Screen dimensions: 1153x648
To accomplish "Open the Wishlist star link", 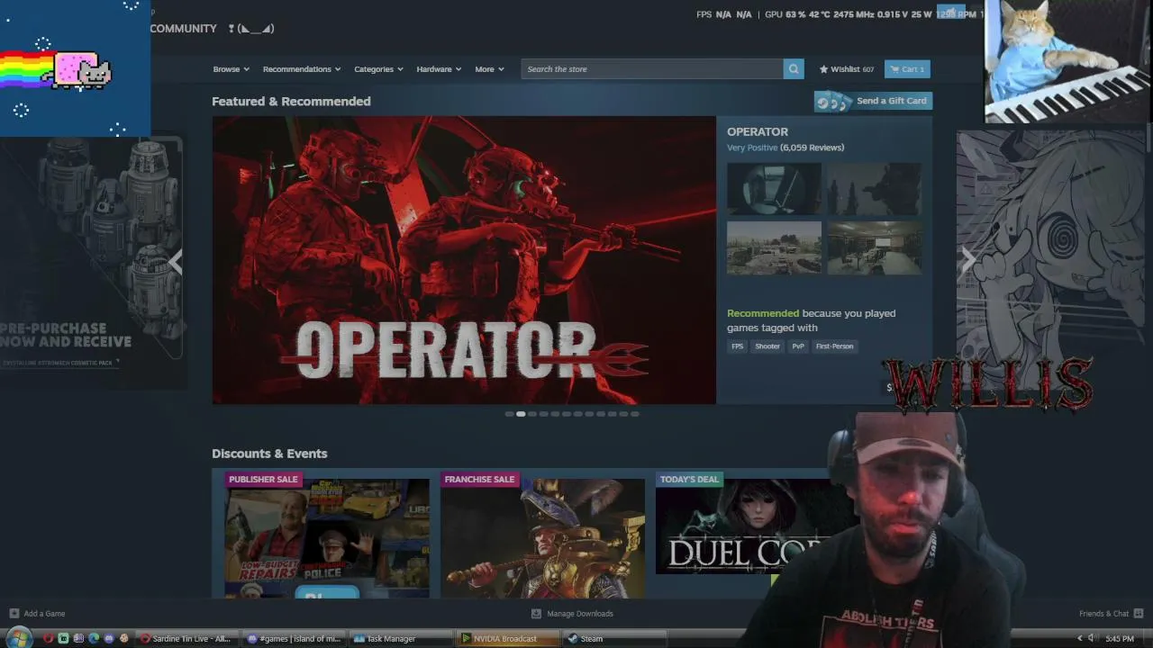I will coord(846,69).
